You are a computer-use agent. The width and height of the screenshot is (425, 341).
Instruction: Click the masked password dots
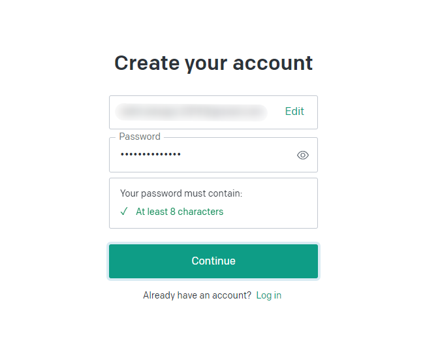pyautogui.click(x=151, y=154)
